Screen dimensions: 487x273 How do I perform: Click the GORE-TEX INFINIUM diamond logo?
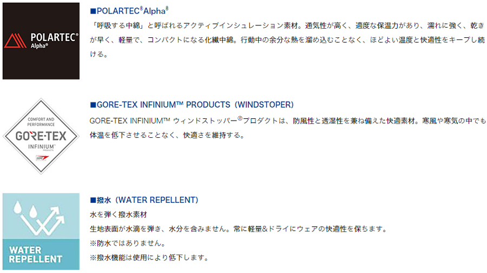click(41, 136)
